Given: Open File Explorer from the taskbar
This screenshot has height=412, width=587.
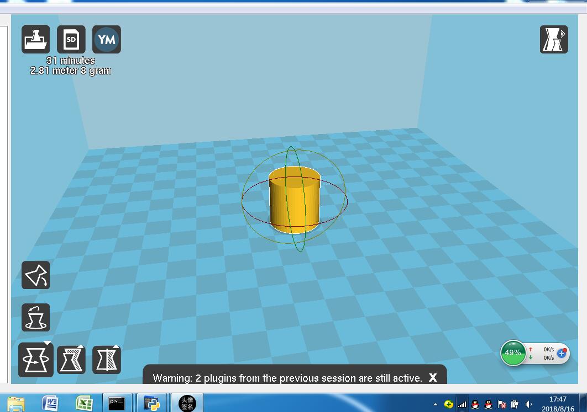Looking at the screenshot, I should pyautogui.click(x=15, y=404).
